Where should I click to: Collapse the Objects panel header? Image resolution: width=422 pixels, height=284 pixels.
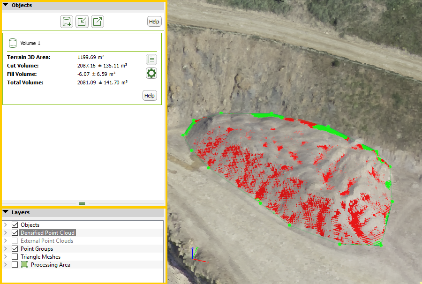pyautogui.click(x=6, y=5)
